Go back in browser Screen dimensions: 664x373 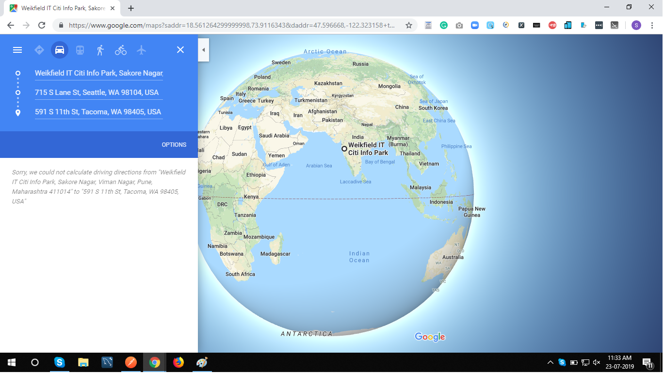point(11,25)
